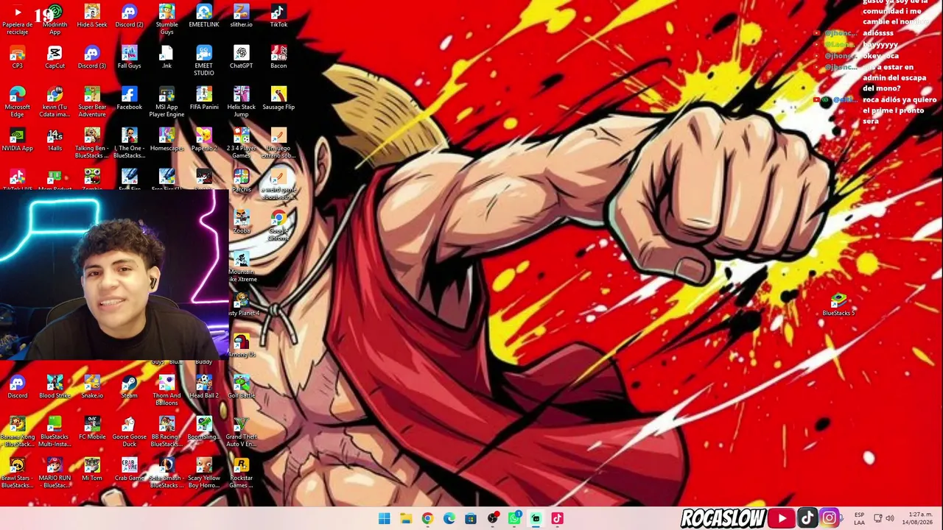This screenshot has height=530, width=943.
Task: Open the Modrinth App desktop shortcut
Action: click(55, 19)
